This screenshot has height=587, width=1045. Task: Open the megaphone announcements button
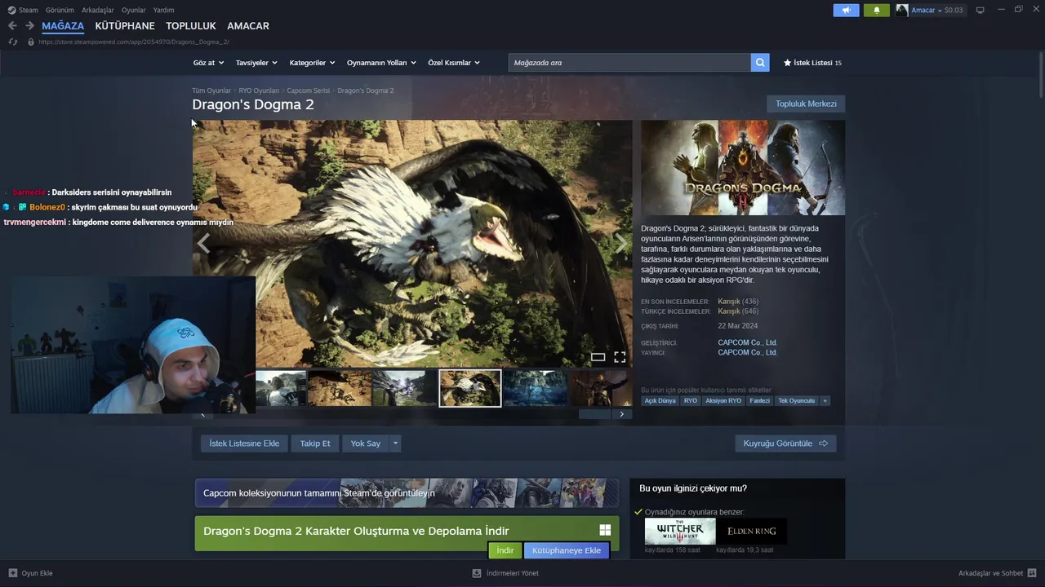point(846,10)
